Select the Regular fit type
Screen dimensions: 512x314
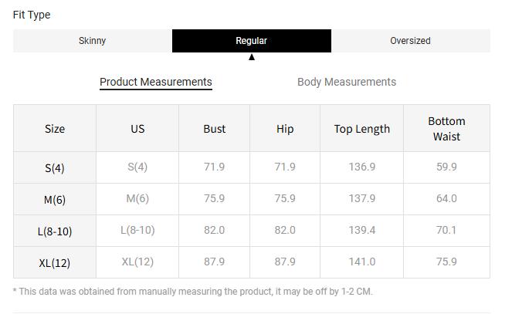click(x=252, y=41)
